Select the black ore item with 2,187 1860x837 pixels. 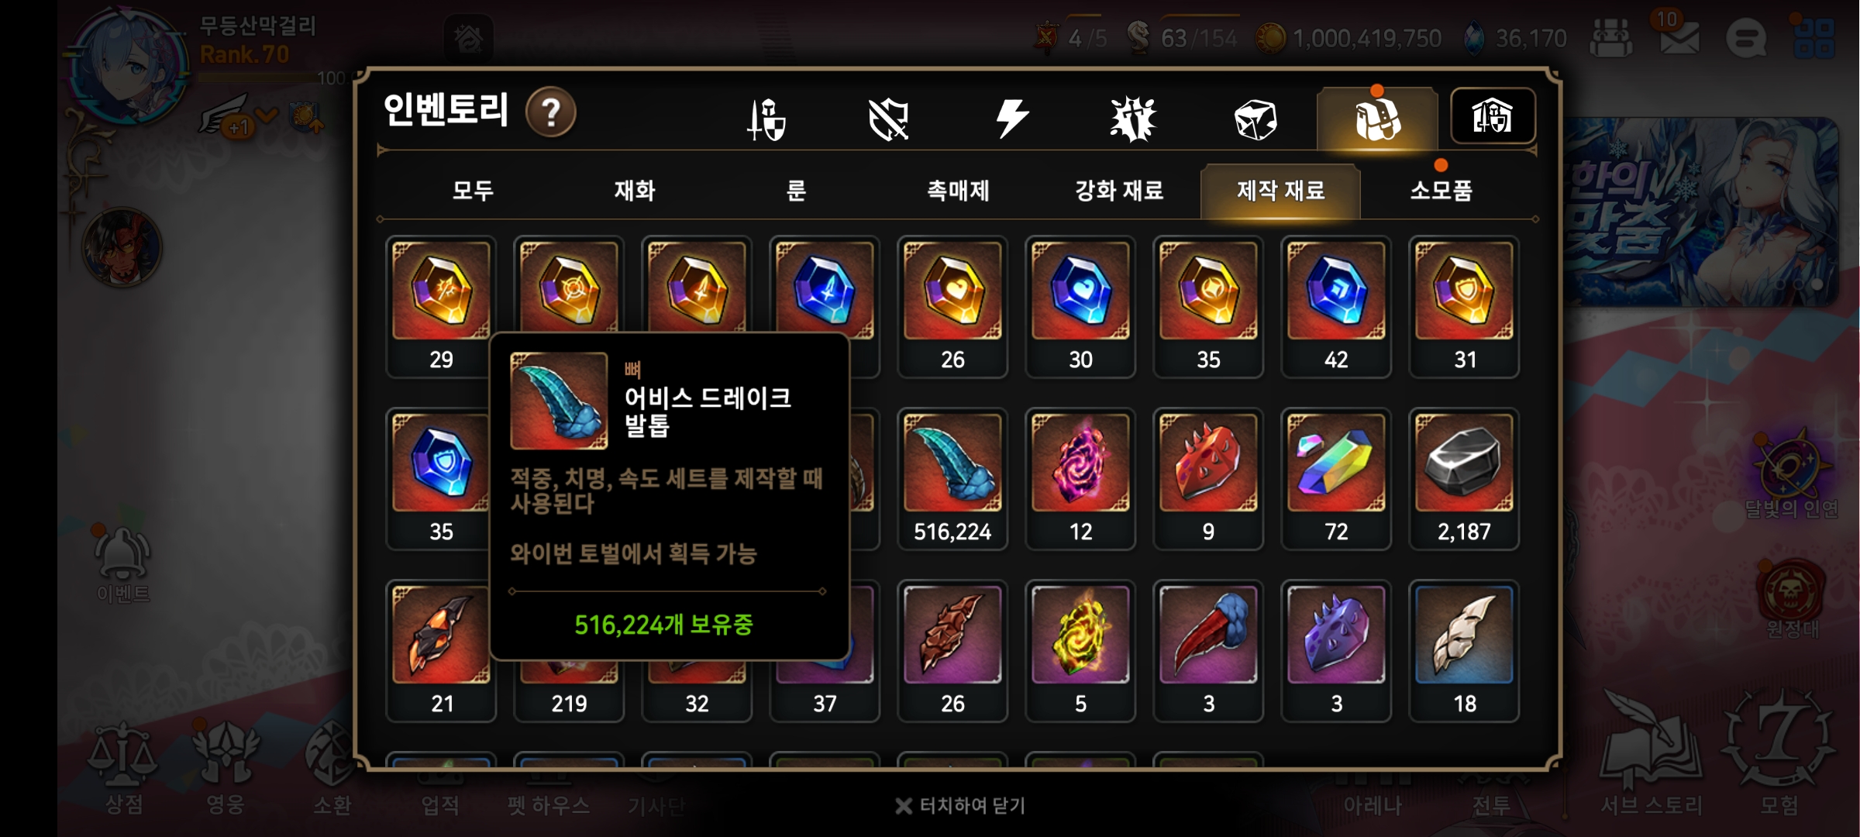pos(1464,479)
